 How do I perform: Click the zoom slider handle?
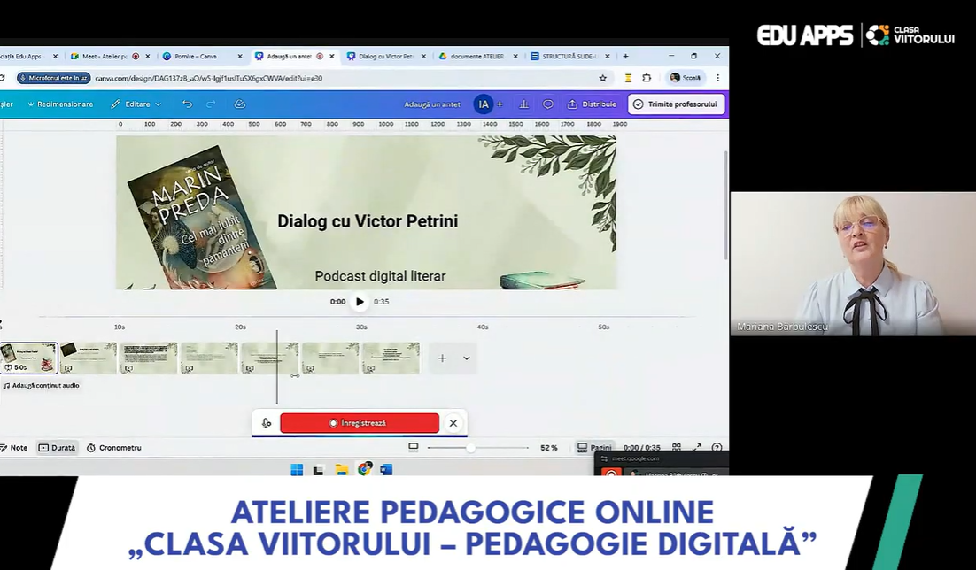point(470,447)
